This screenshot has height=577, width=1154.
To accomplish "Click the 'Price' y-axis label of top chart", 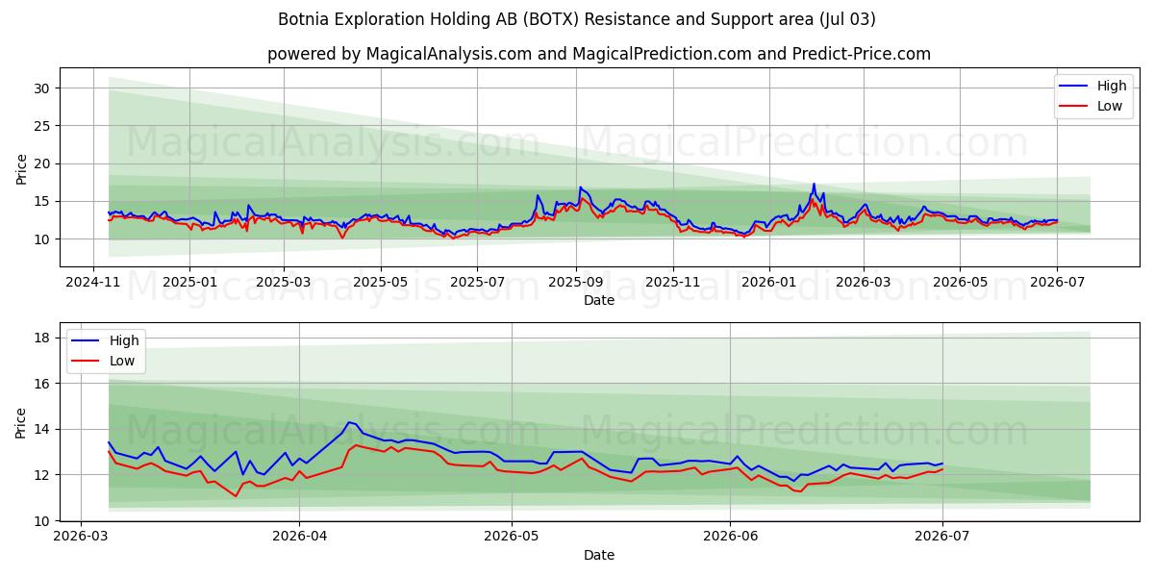I will coord(21,167).
